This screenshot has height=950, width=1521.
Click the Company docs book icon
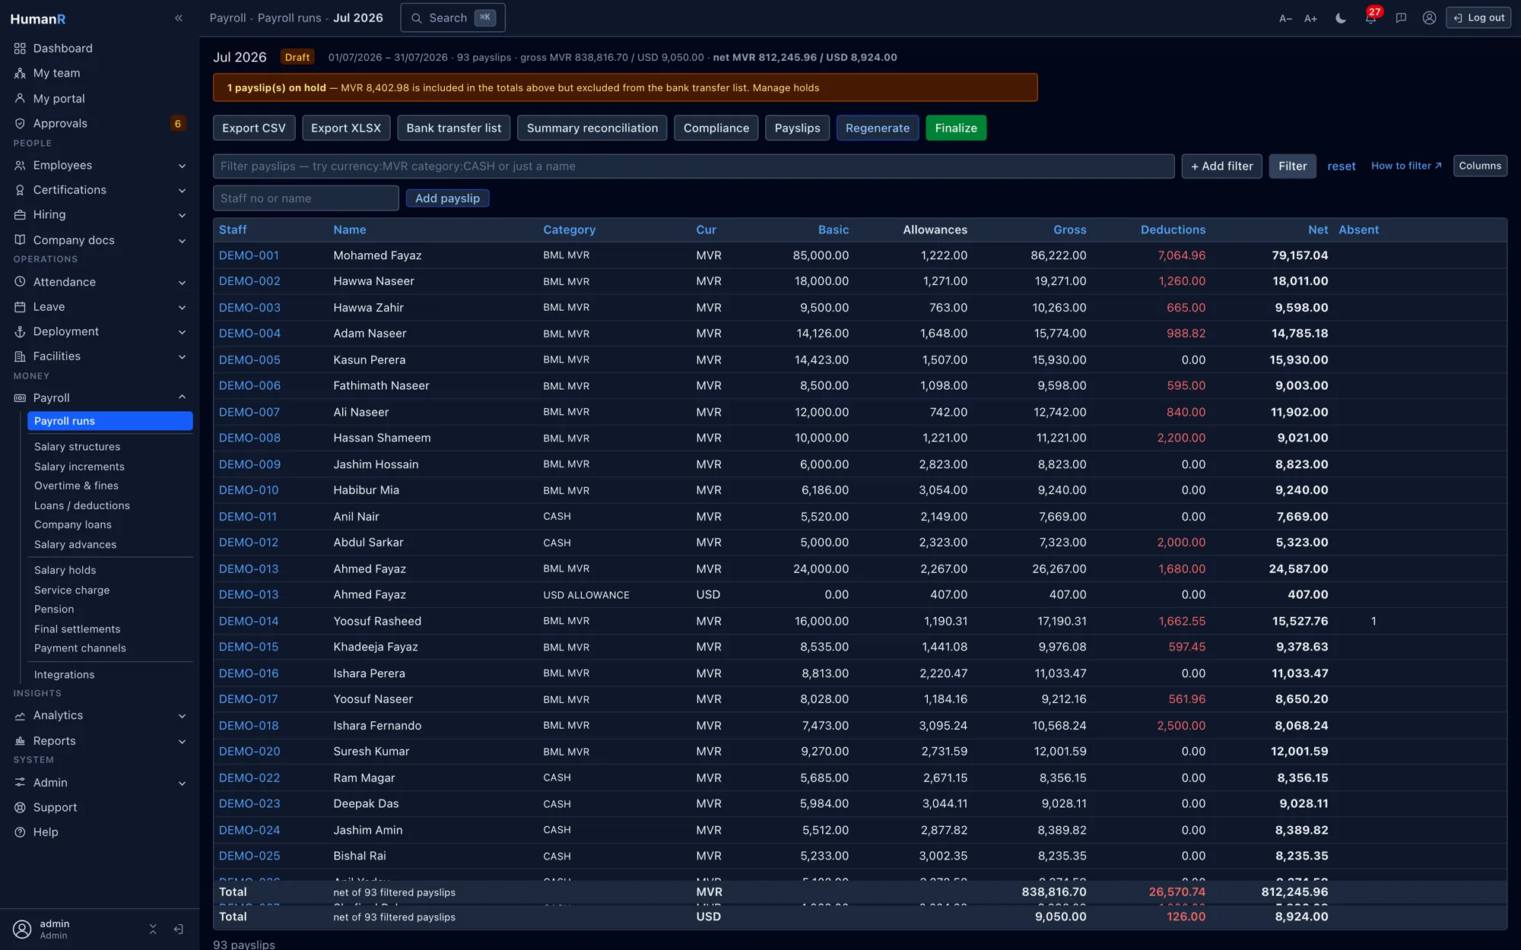coord(20,240)
